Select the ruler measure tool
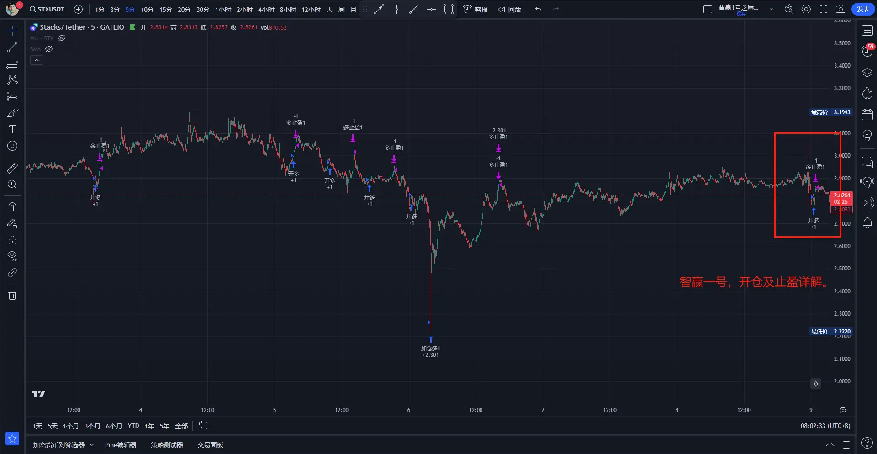Viewport: 877px width, 454px height. click(x=12, y=168)
